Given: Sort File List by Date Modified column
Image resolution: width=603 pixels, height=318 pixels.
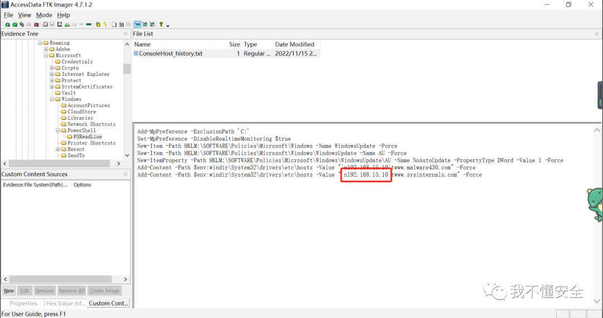Looking at the screenshot, I should coord(296,45).
